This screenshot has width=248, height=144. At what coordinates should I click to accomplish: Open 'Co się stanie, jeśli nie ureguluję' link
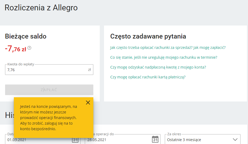coord(164,57)
